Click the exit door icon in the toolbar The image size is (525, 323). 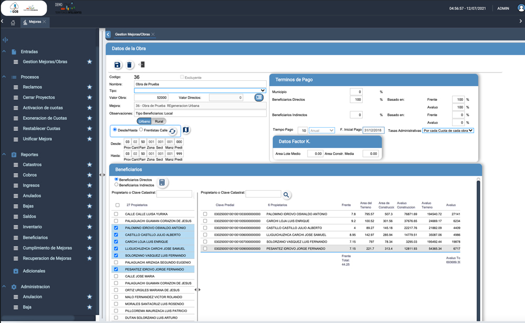142,65
